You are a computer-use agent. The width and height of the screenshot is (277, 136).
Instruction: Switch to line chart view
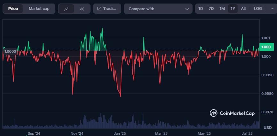coord(66,9)
